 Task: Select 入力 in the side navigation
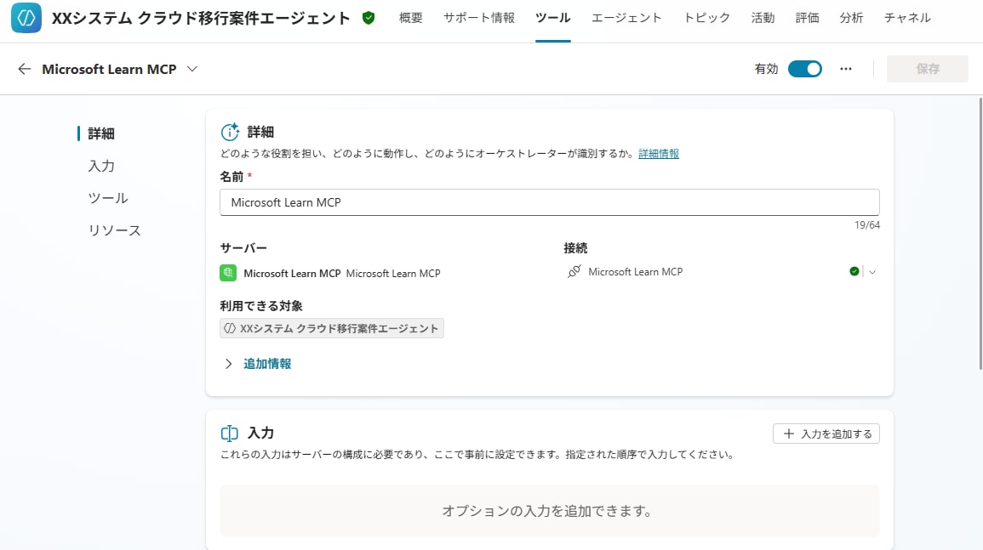click(x=101, y=166)
